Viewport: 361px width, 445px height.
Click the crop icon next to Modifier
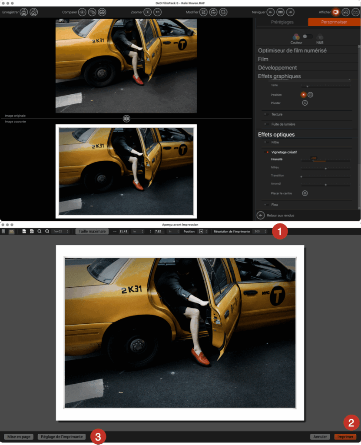tap(203, 12)
